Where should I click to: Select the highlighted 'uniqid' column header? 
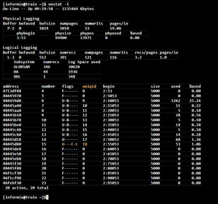(89, 86)
